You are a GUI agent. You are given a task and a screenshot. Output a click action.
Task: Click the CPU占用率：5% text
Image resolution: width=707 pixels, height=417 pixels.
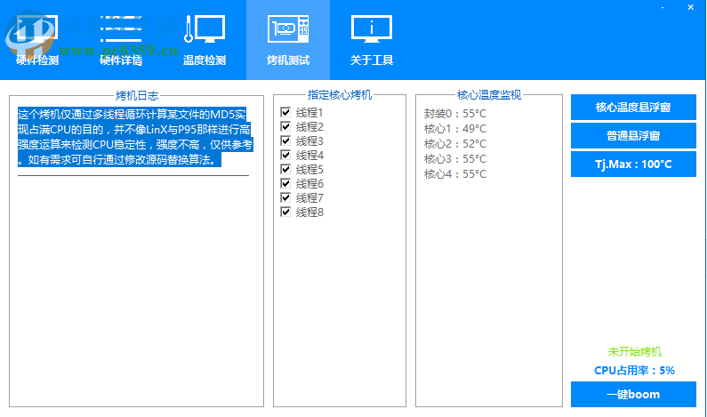[x=634, y=371]
